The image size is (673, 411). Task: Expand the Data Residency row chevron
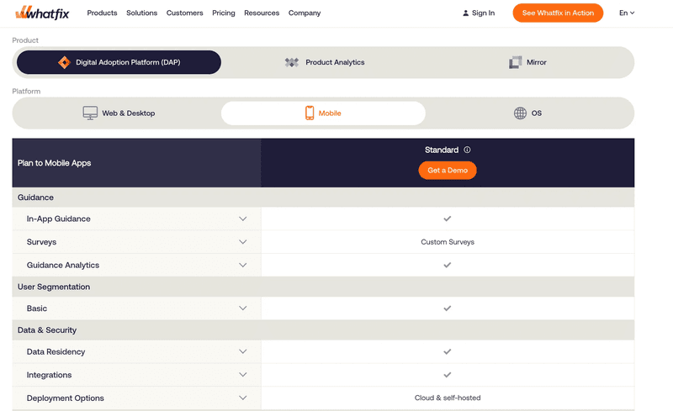click(243, 352)
